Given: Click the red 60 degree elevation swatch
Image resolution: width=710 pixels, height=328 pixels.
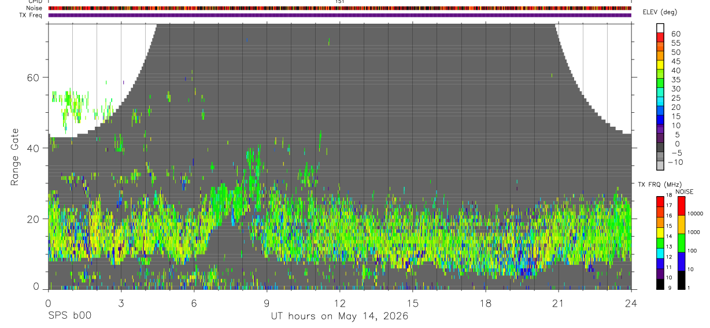Looking at the screenshot, I should [x=660, y=37].
